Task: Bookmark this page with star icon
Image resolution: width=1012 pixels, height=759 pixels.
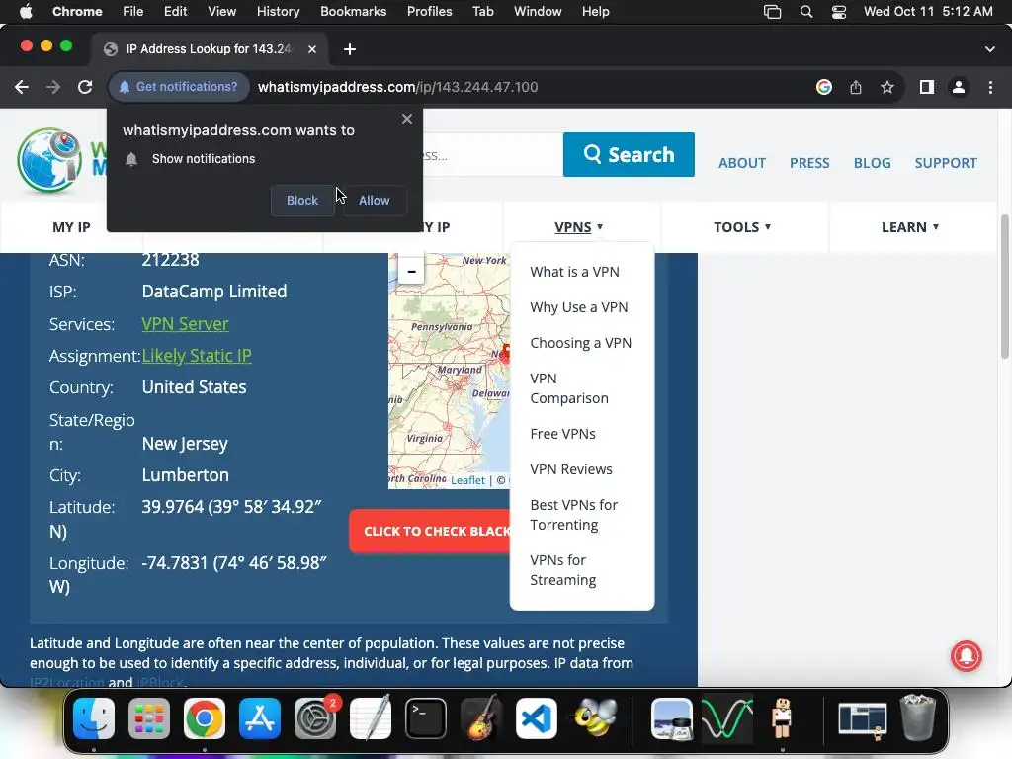Action: tap(887, 87)
